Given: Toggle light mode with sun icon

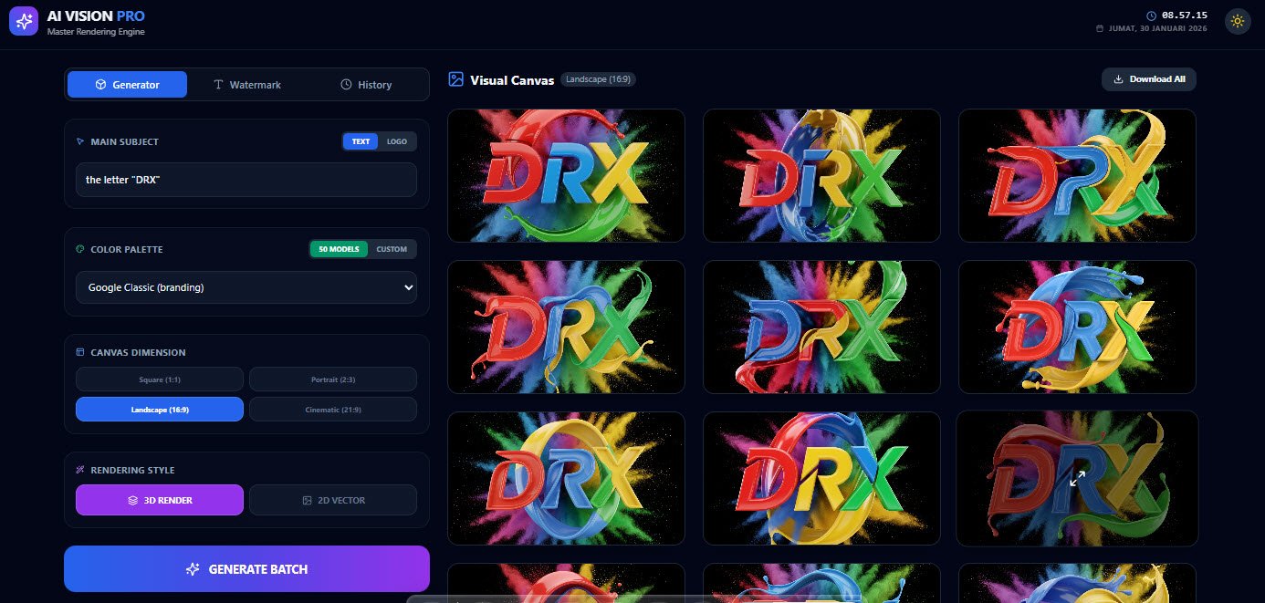Looking at the screenshot, I should click(x=1238, y=21).
